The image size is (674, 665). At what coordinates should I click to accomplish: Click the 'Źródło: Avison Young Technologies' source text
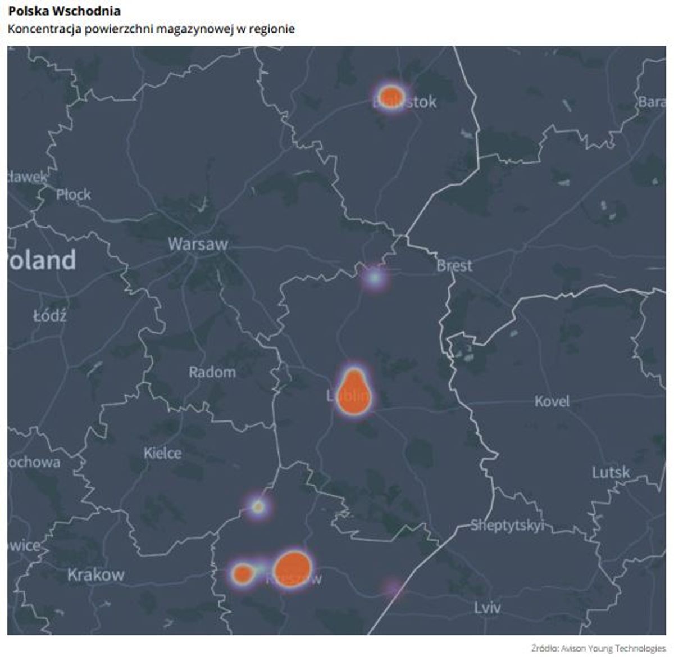(598, 649)
